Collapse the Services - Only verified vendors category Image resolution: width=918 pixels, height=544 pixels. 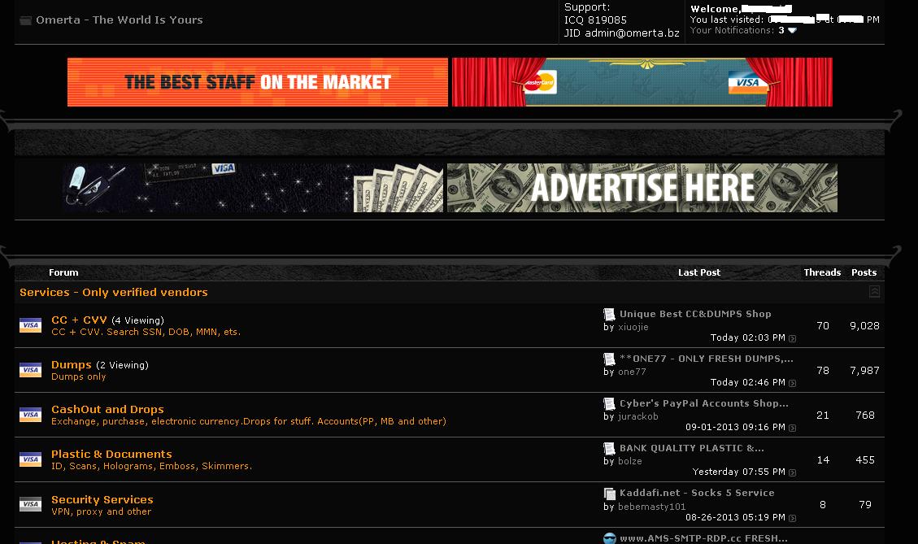tap(874, 292)
